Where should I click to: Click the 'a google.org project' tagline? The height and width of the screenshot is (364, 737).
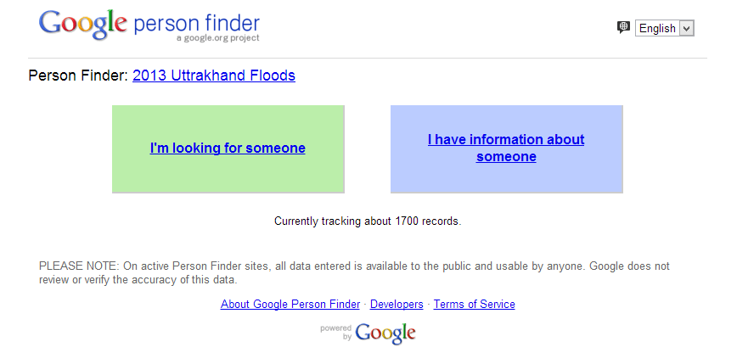(217, 38)
